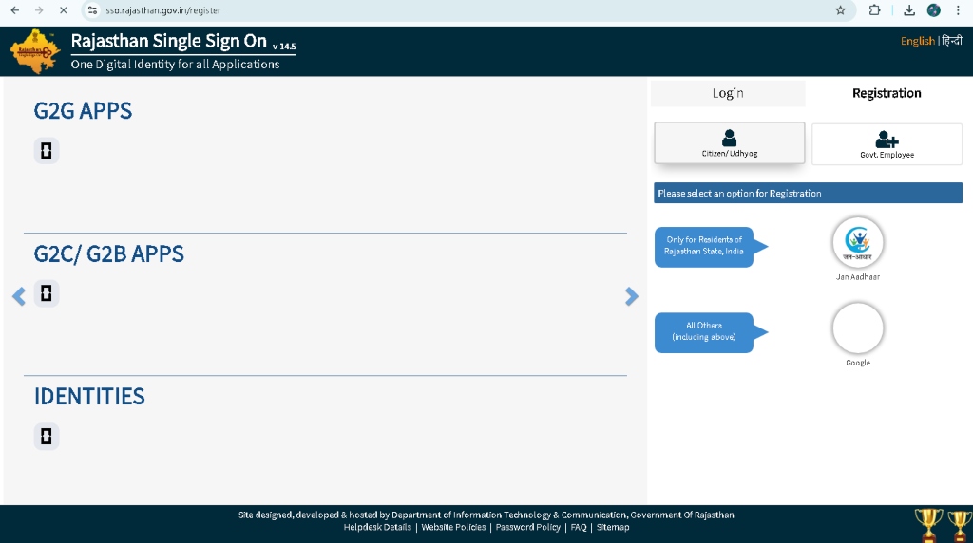Screen dimensions: 973x543
Task: Click the 'G2C/ G2B APPS' heading
Action: (108, 254)
